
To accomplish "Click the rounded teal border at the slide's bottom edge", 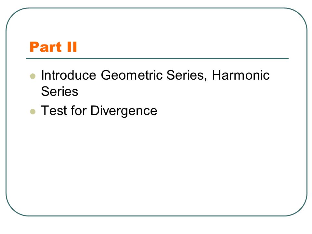I will point(156,216).
